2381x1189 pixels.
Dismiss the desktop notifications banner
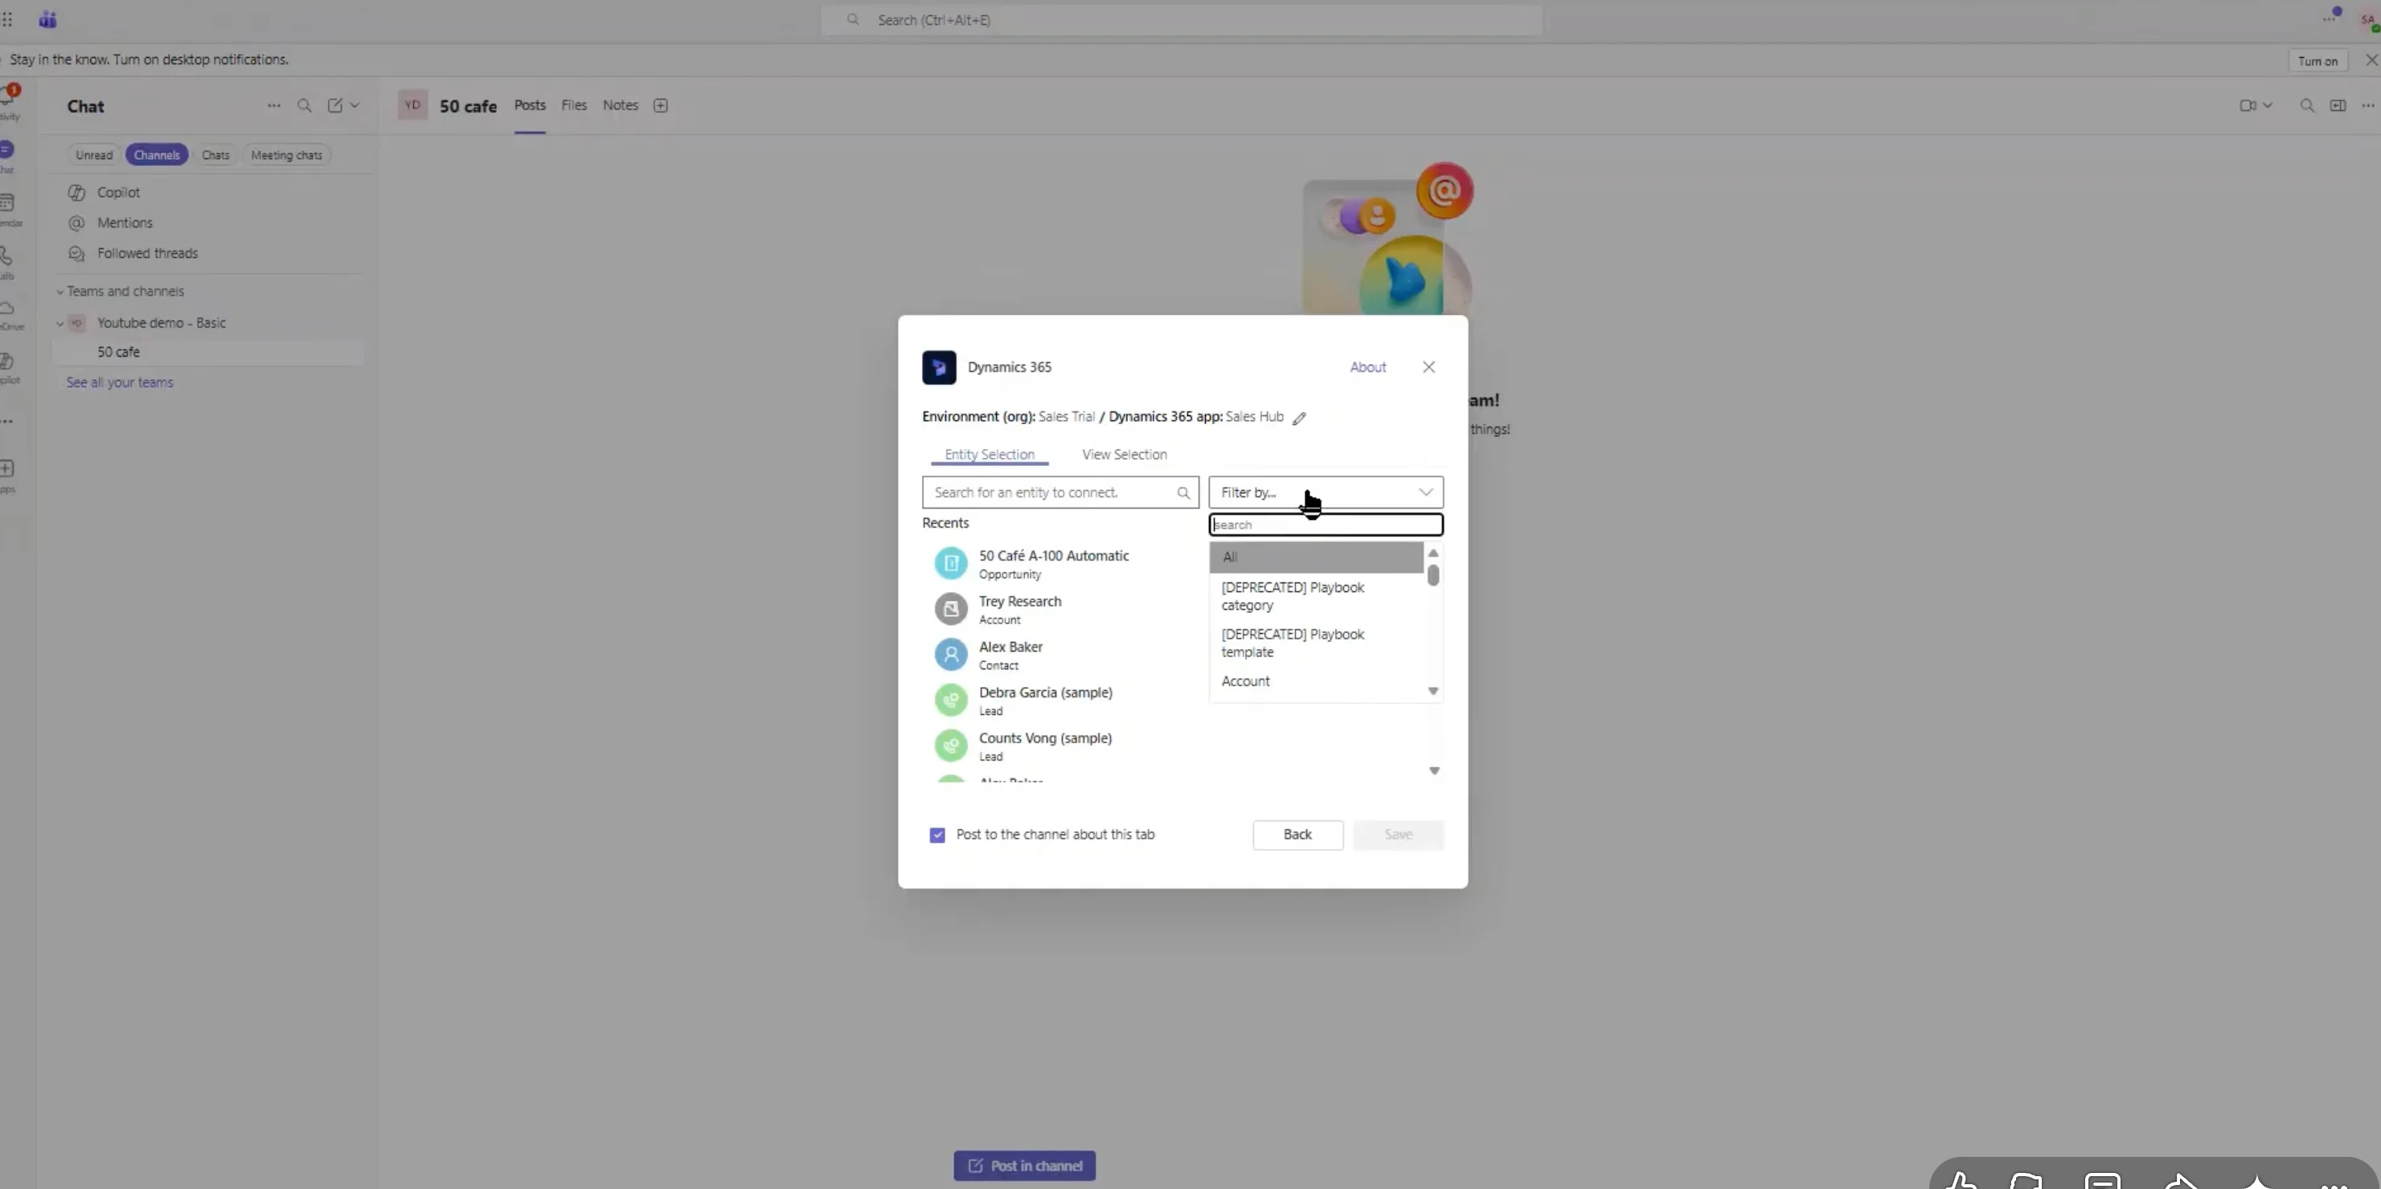(x=2371, y=60)
